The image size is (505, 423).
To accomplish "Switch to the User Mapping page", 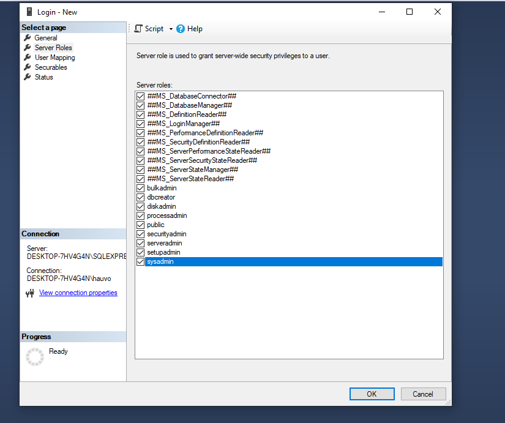I will pos(54,58).
